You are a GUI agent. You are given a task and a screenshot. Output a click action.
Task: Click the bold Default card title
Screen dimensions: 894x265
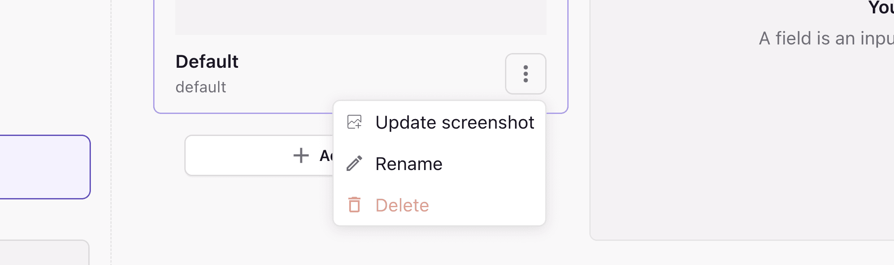[x=207, y=61]
